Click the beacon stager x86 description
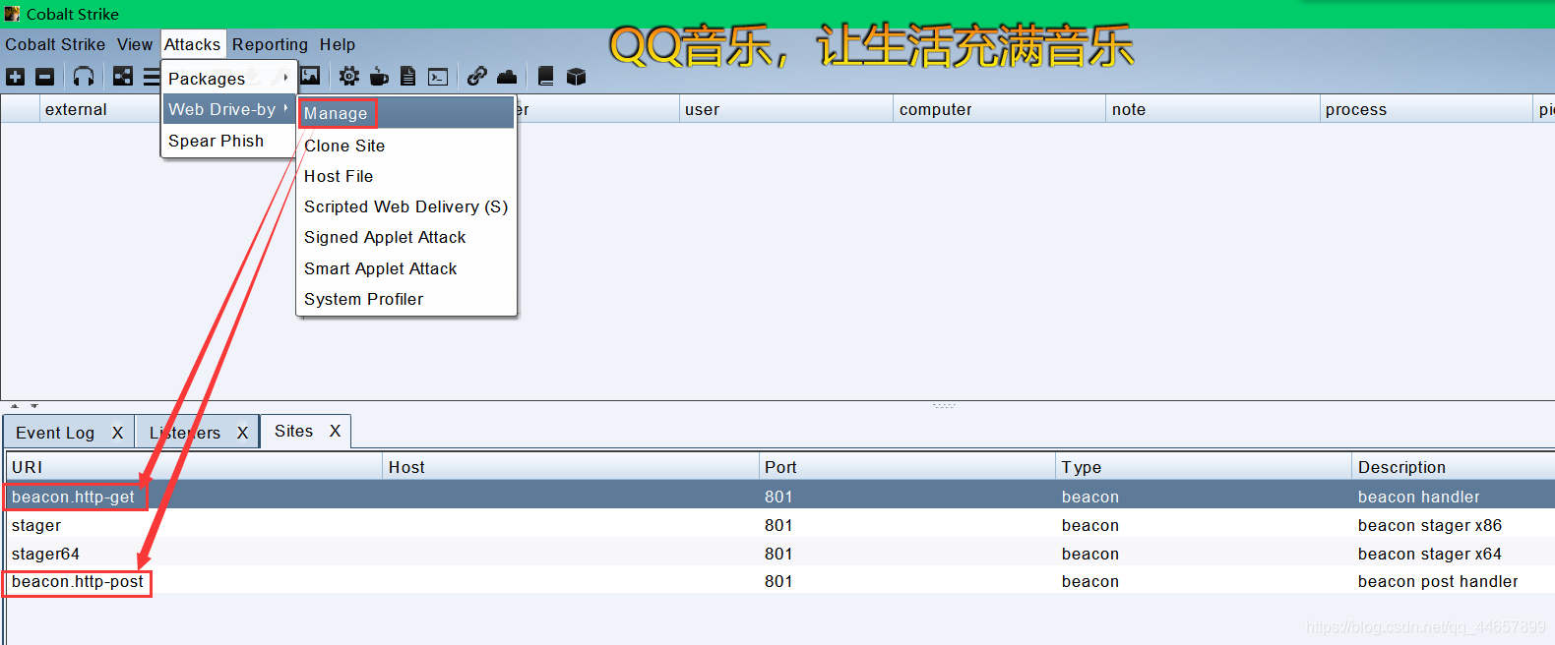The width and height of the screenshot is (1555, 645). [1429, 525]
